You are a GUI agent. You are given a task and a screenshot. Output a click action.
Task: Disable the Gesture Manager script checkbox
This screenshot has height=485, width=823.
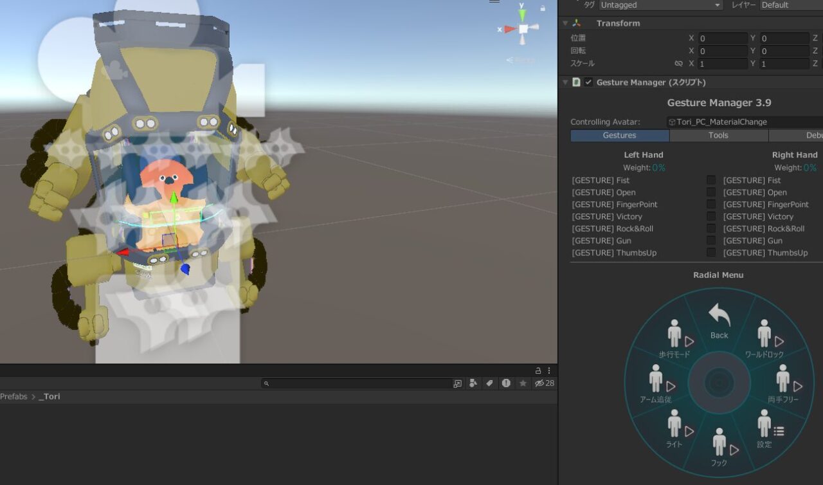pyautogui.click(x=588, y=82)
